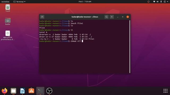Show Applications grid
Screen dimensions: 170x95
coord(165,91)
